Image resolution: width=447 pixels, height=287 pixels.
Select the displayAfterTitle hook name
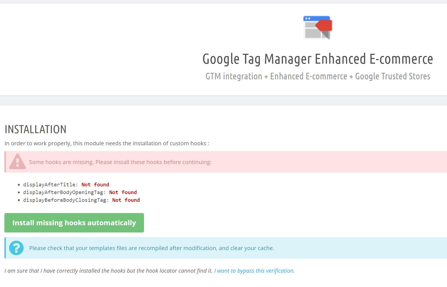(49, 185)
